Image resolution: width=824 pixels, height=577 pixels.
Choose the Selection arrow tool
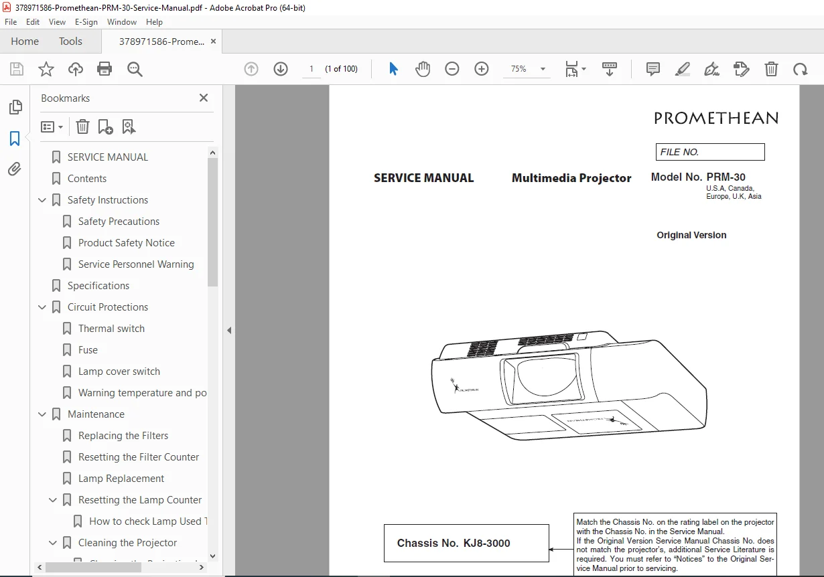coord(393,69)
